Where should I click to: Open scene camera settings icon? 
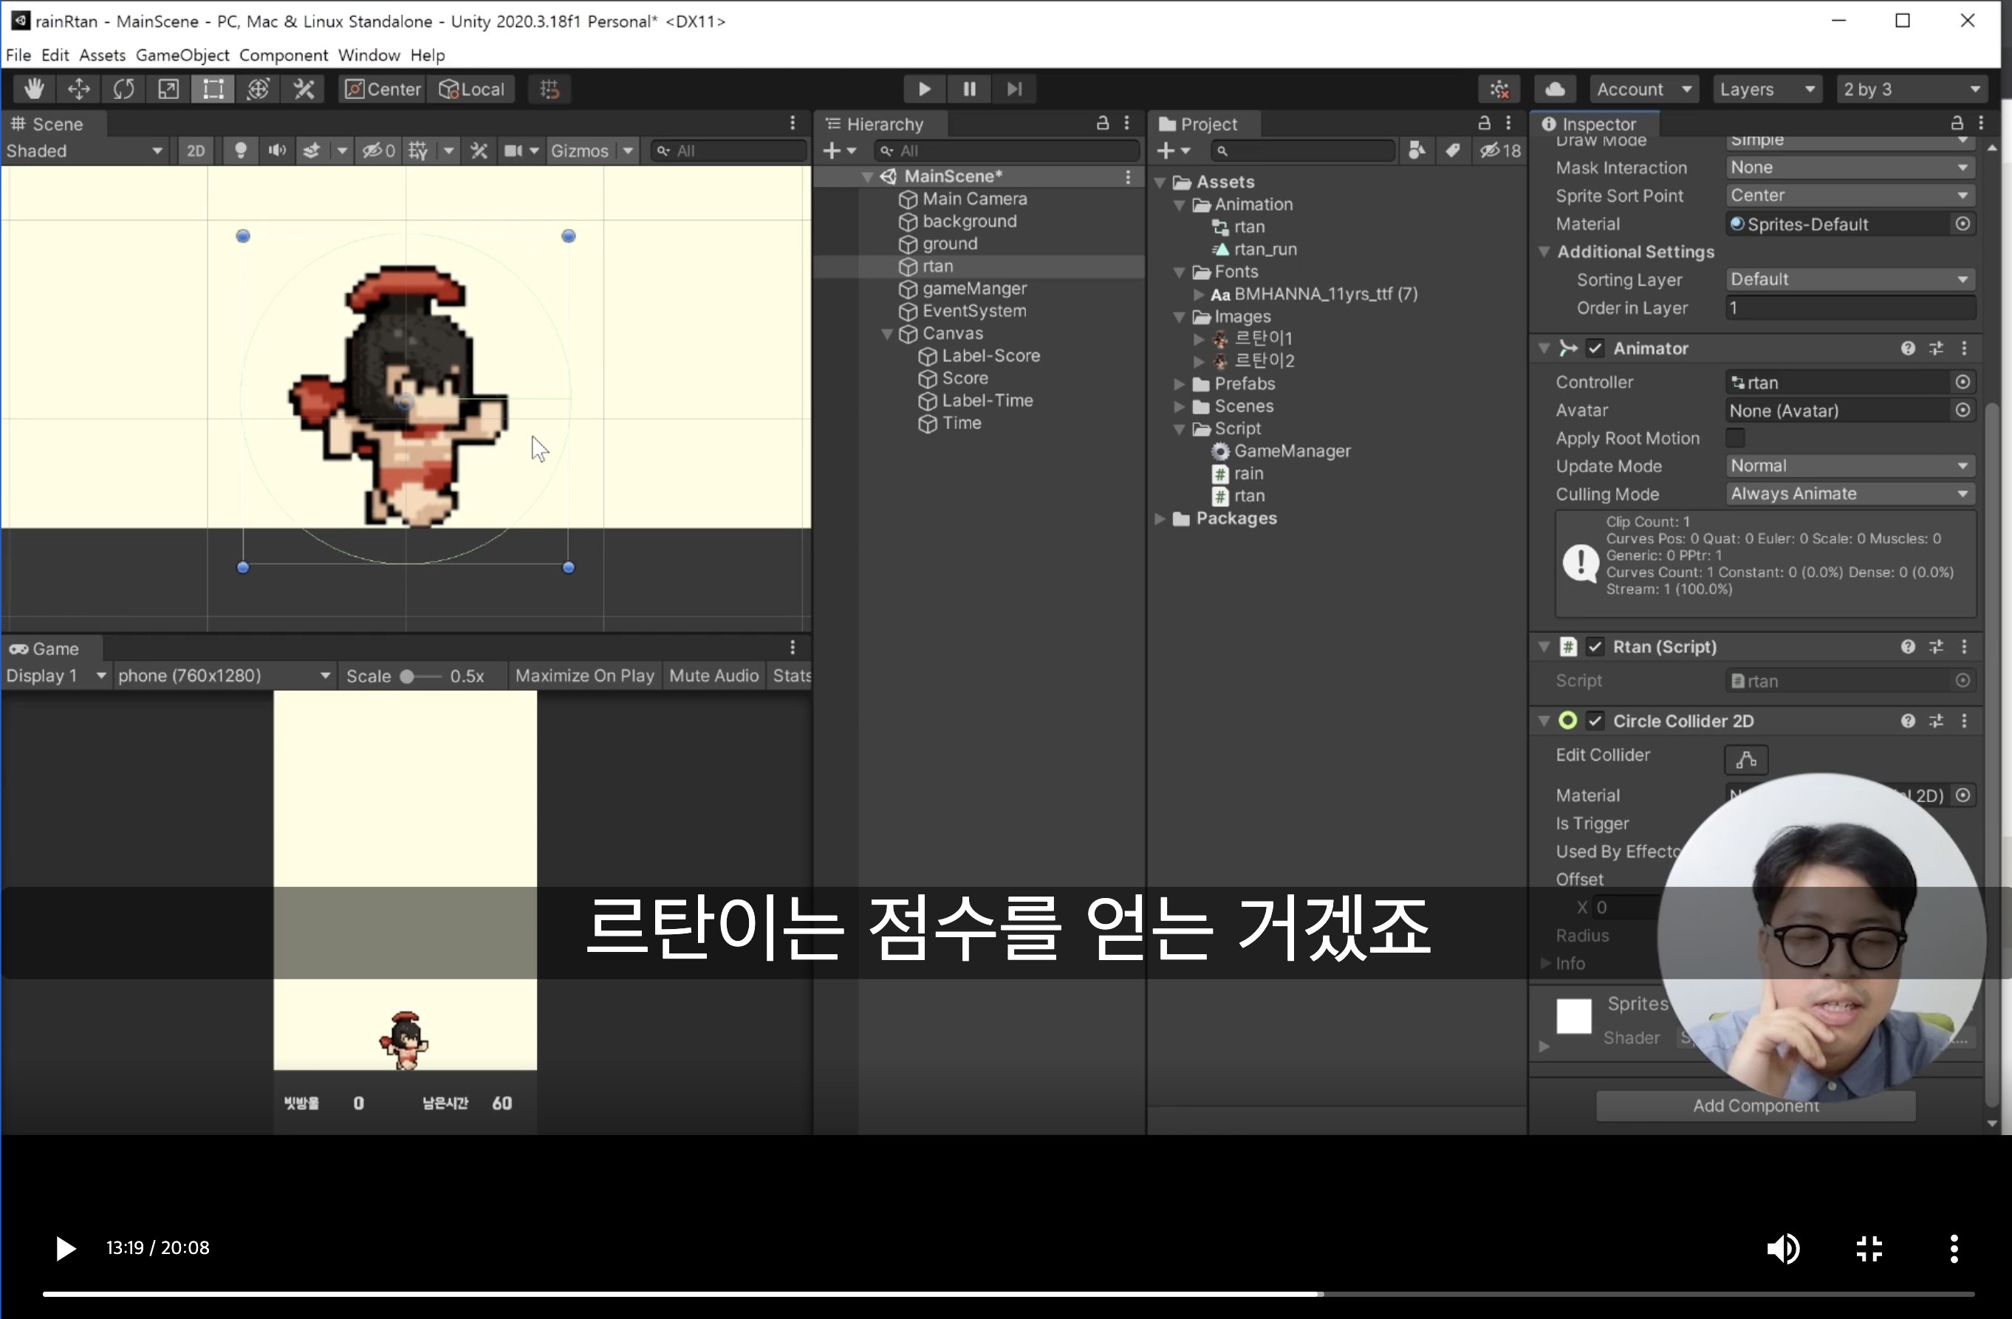(x=513, y=151)
